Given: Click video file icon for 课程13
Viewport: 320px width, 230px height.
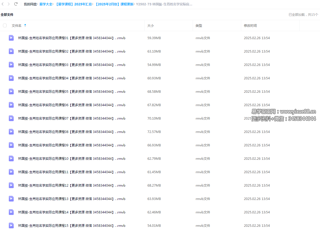Looking at the screenshot, I should (x=11, y=199).
